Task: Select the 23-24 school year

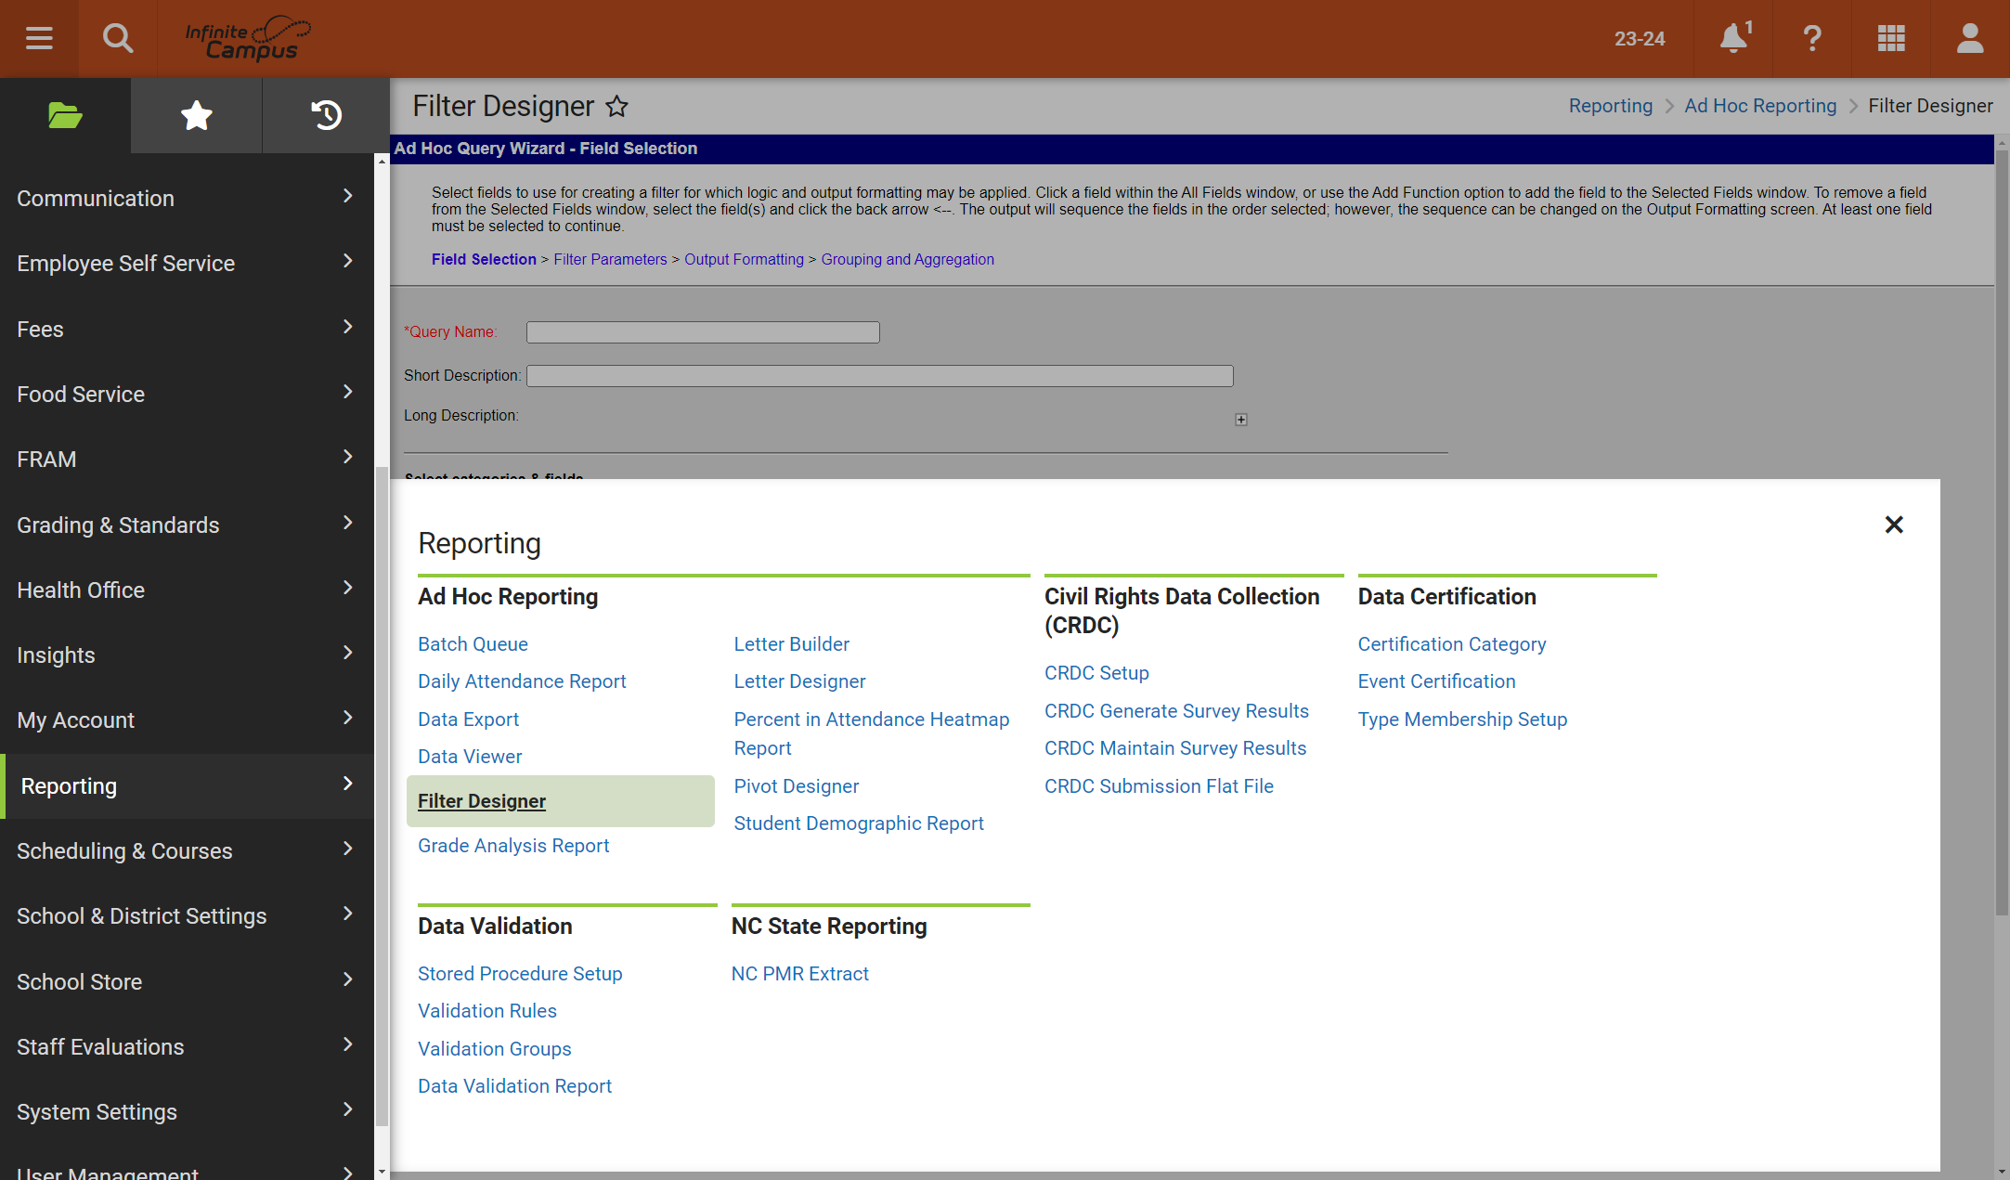Action: pyautogui.click(x=1640, y=38)
